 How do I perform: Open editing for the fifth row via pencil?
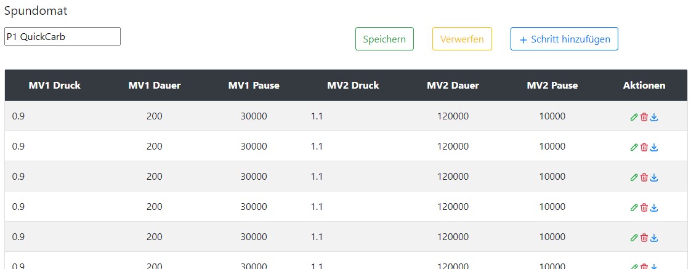(x=634, y=238)
